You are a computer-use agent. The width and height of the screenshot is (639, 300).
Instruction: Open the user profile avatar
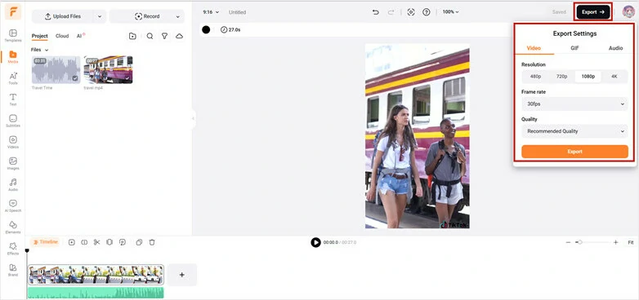(628, 11)
